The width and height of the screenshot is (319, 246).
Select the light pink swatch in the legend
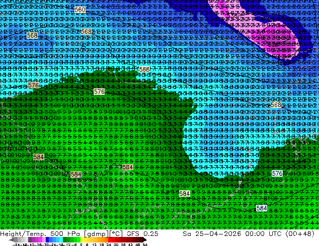pos(44,239)
